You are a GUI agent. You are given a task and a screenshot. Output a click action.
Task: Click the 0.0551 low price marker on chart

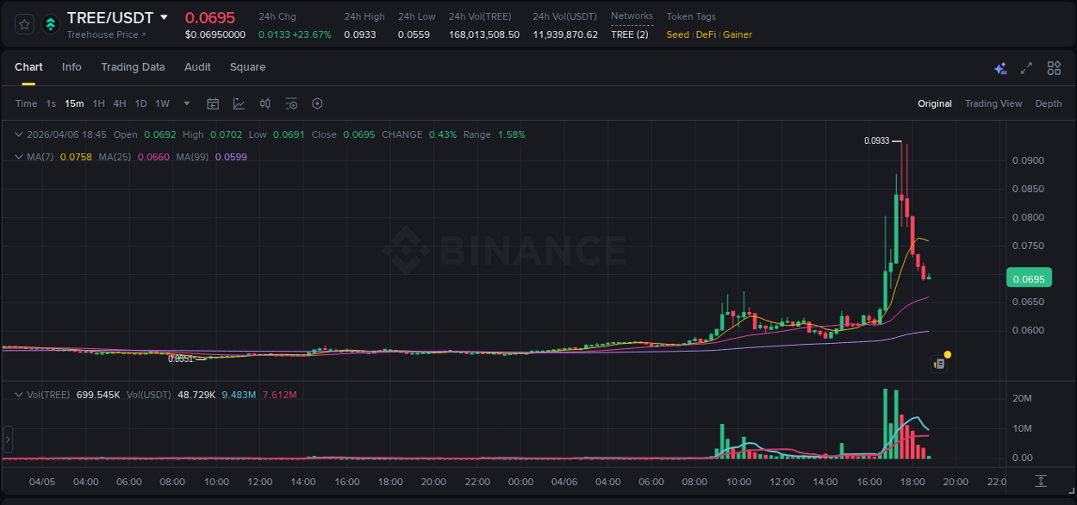coord(180,358)
